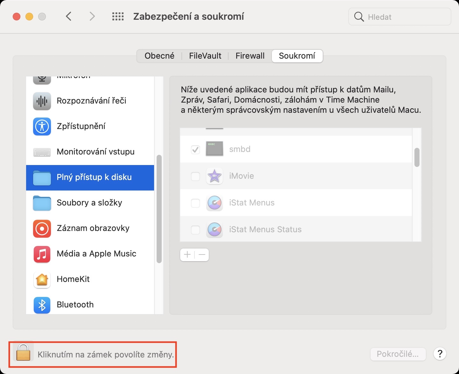Click the app list scrollbar thumb
The width and height of the screenshot is (459, 374).
(417, 157)
